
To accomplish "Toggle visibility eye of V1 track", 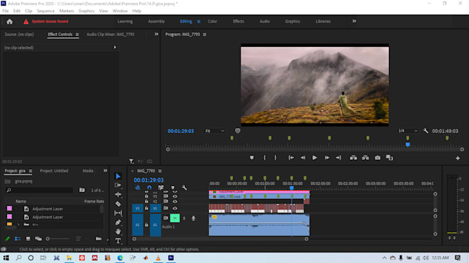I will 175,209.
